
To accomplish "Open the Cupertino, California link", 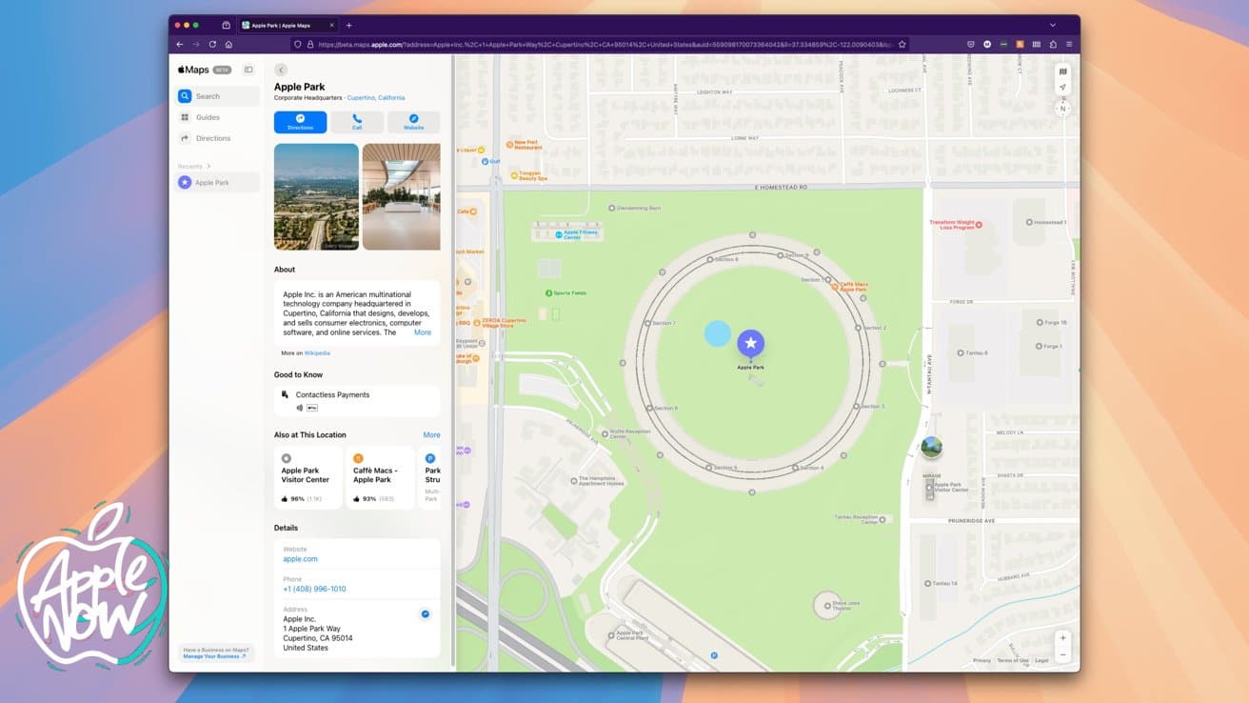I will pyautogui.click(x=376, y=97).
